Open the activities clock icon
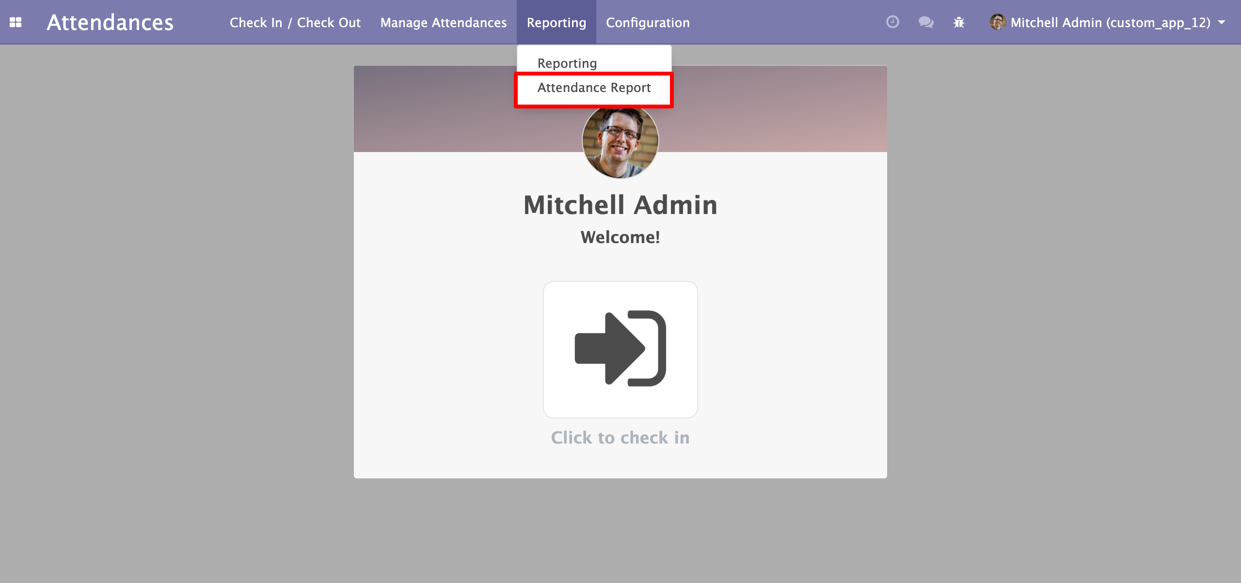The image size is (1241, 583). click(892, 22)
